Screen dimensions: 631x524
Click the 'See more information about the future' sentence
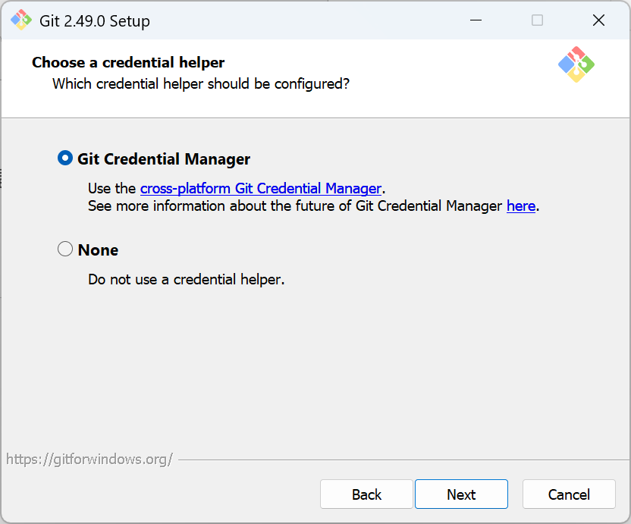pos(313,206)
